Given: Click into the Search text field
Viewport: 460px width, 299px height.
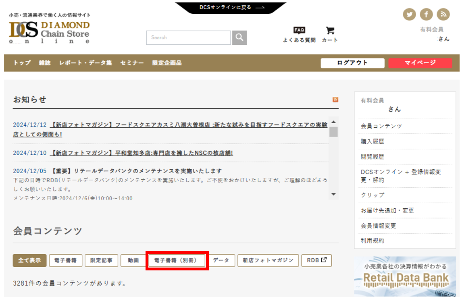Looking at the screenshot, I should coord(188,37).
